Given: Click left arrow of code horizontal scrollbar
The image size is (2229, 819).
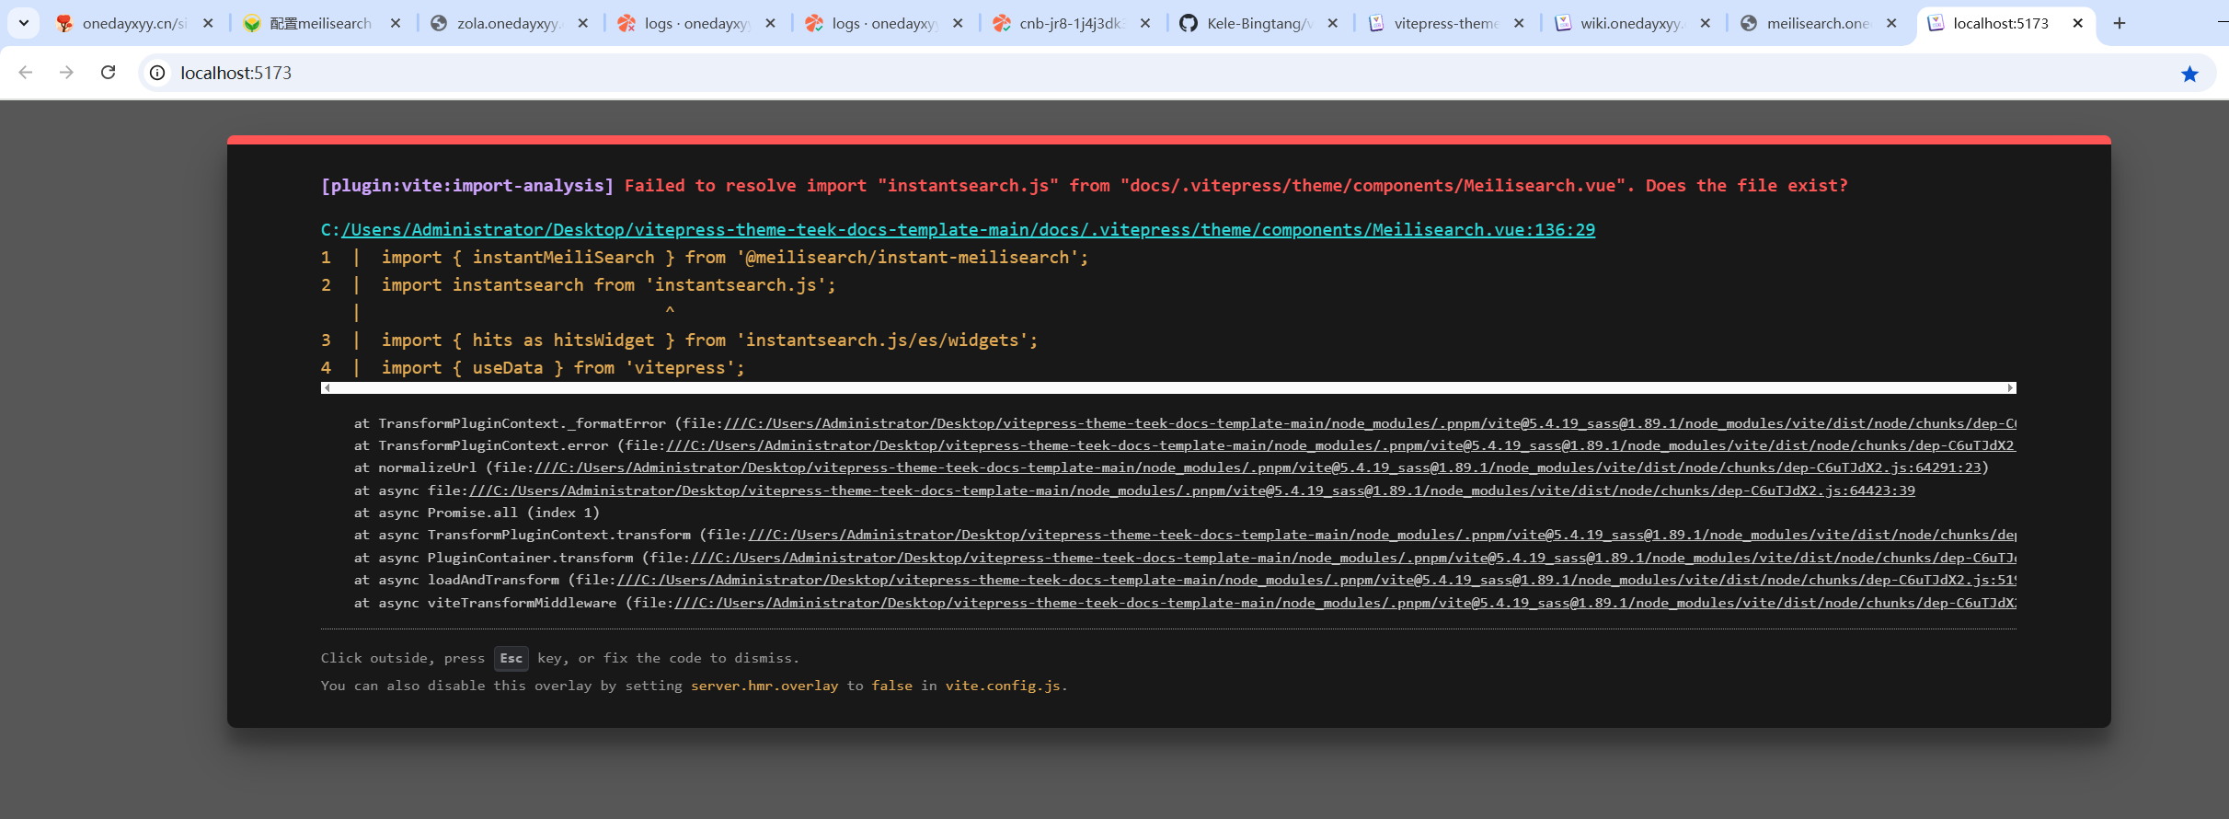Looking at the screenshot, I should [327, 388].
